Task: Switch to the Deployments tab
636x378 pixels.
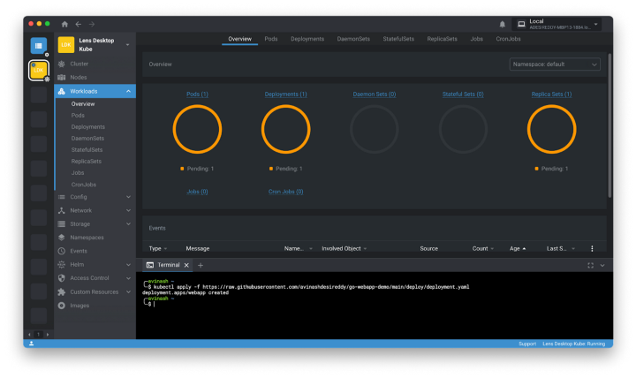Action: (x=307, y=39)
